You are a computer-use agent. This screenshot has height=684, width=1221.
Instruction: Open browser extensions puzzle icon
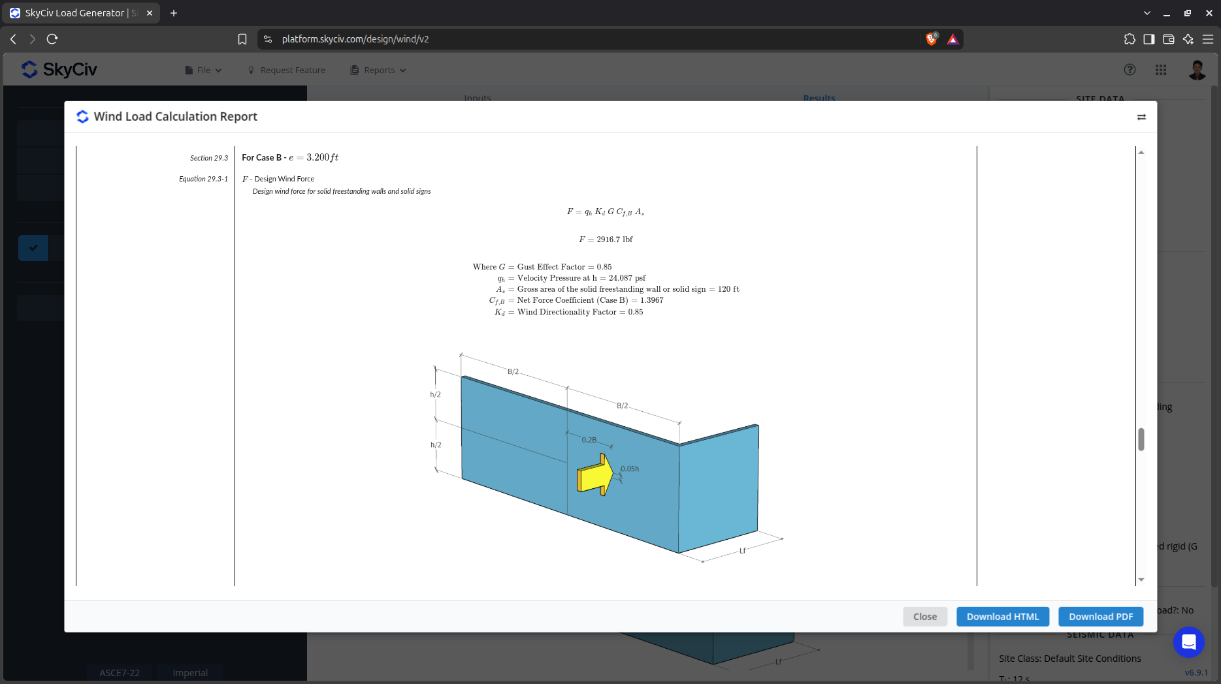point(1130,39)
